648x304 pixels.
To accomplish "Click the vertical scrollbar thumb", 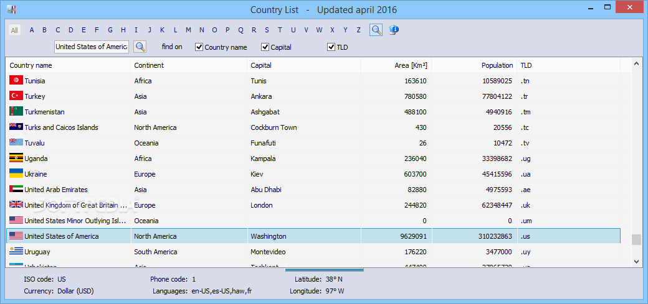I will coord(636,239).
